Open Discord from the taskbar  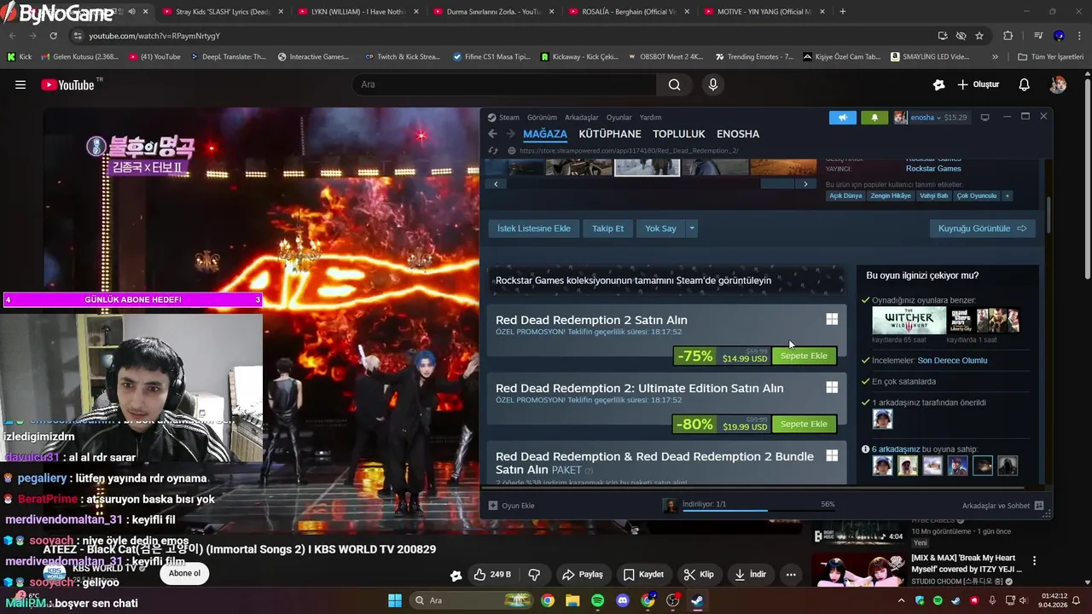coord(623,600)
